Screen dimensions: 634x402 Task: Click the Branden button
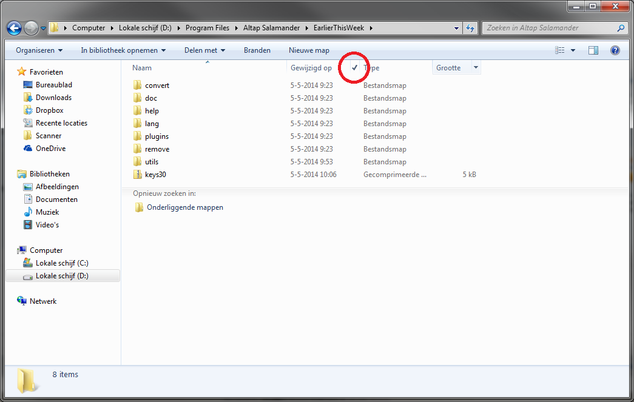[257, 50]
